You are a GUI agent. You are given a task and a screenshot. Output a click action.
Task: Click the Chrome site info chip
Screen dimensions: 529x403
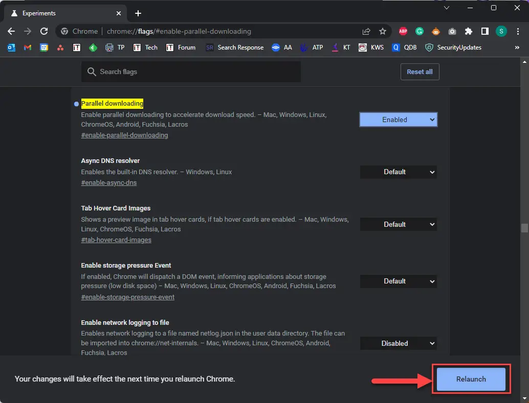pyautogui.click(x=80, y=31)
